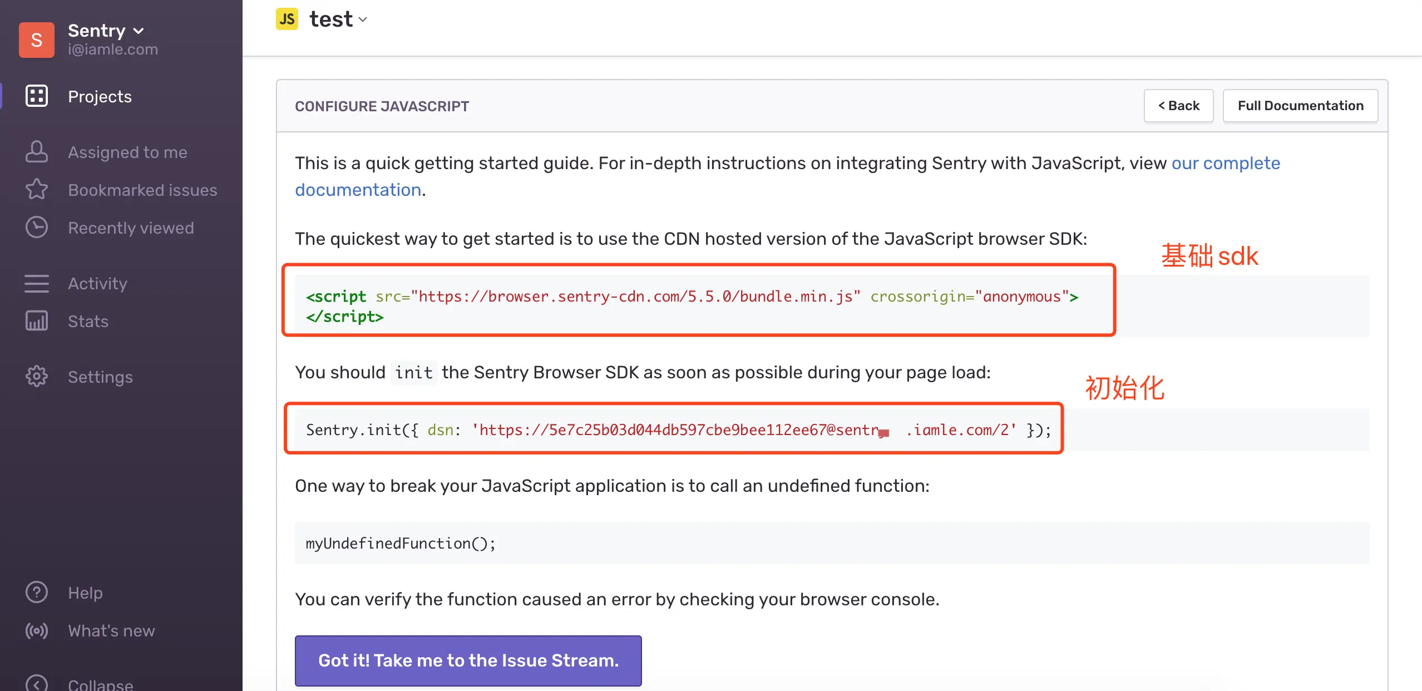This screenshot has height=691, width=1422.
Task: Click the What's new broadcast icon
Action: (x=37, y=630)
